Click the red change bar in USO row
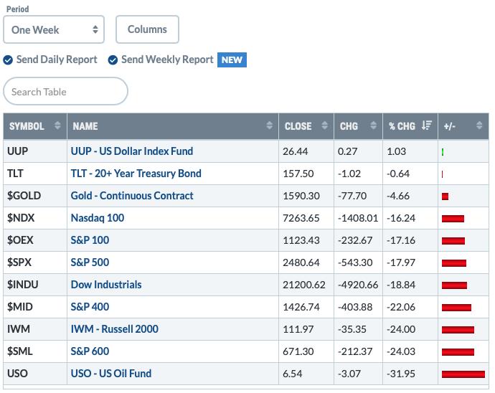 [463, 374]
